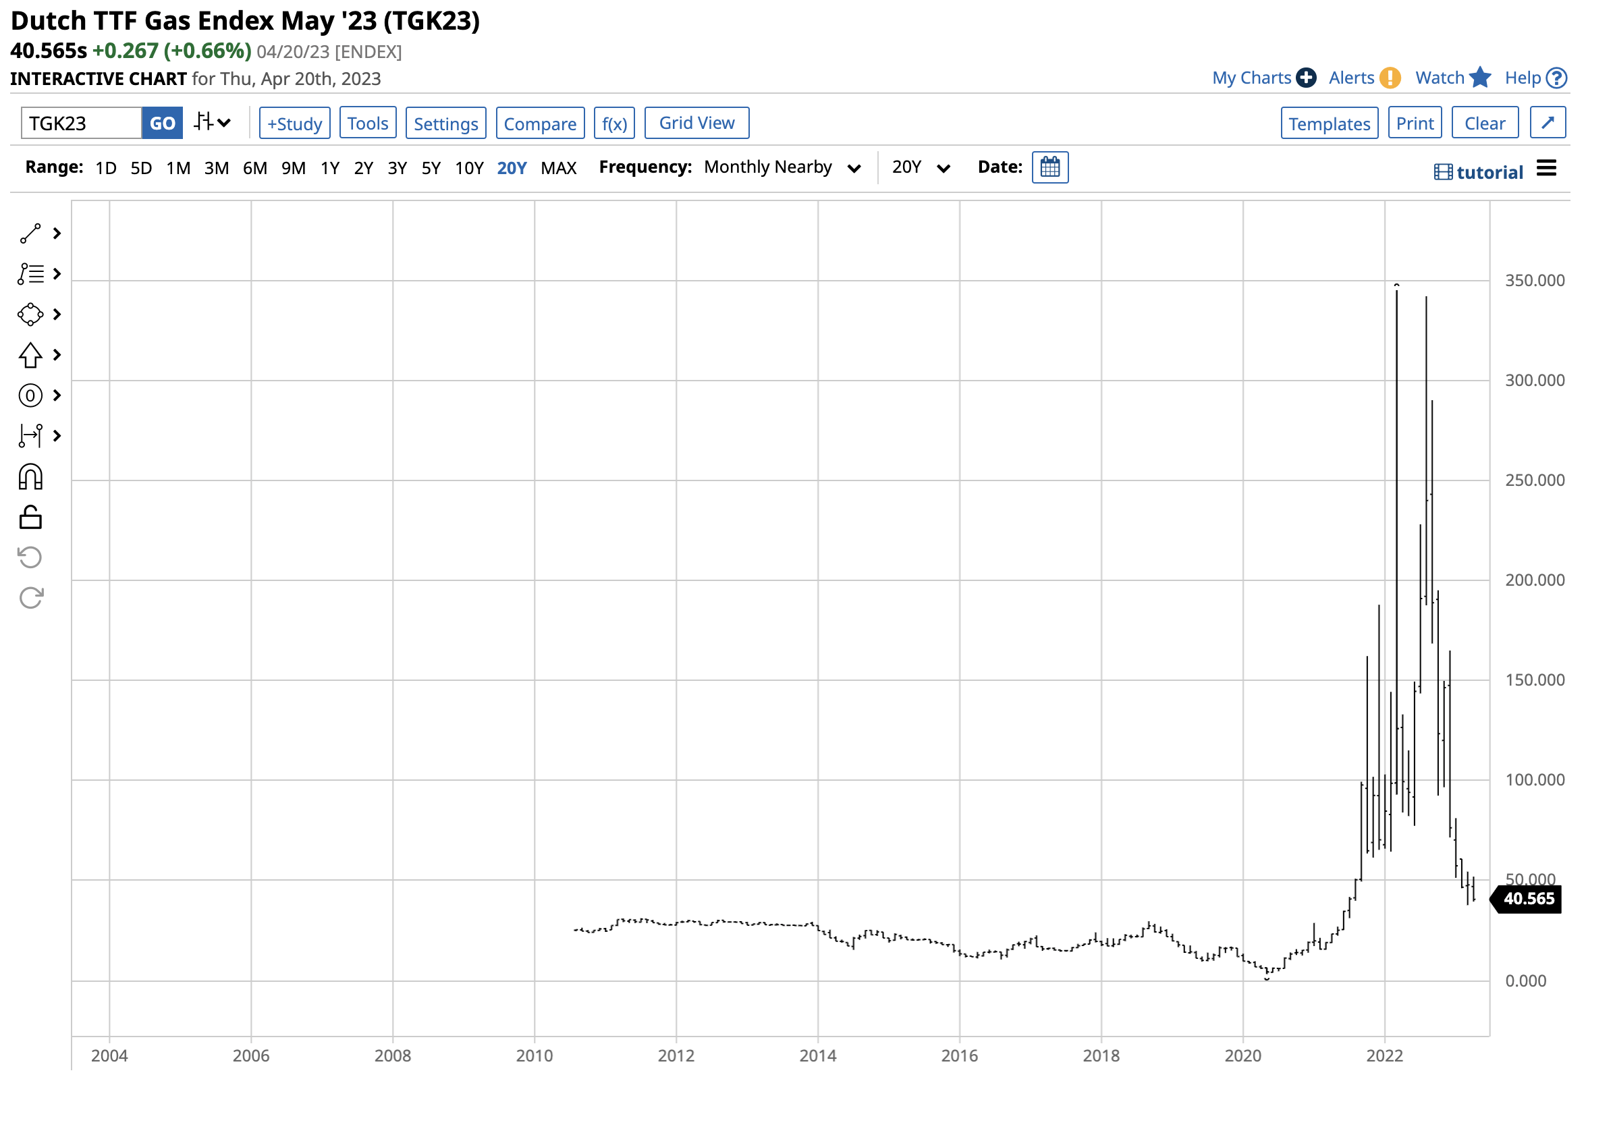Open the annotation/text drawing tool
This screenshot has height=1131, width=1613.
(30, 274)
